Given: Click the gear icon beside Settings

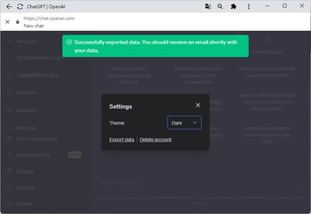Looking at the screenshot, I should [x=10, y=171].
